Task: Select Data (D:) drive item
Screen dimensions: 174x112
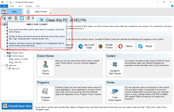Action: pos(18,62)
